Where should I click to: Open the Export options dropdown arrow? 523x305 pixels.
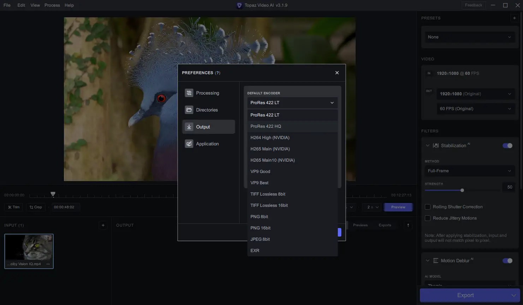coord(514,295)
